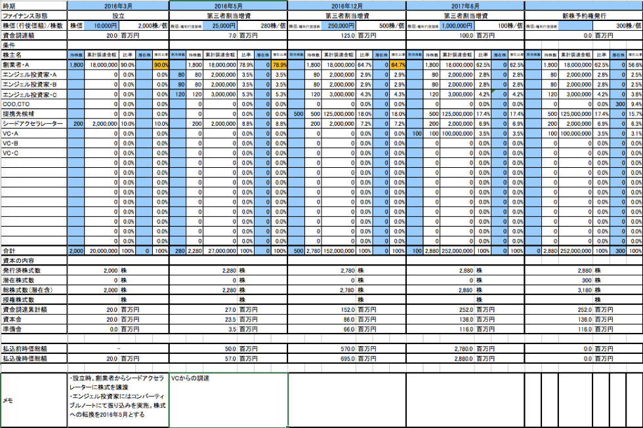The width and height of the screenshot is (643, 428).
Task: Click the エンジェル投資家・B shareholder name
Action: [x=34, y=85]
